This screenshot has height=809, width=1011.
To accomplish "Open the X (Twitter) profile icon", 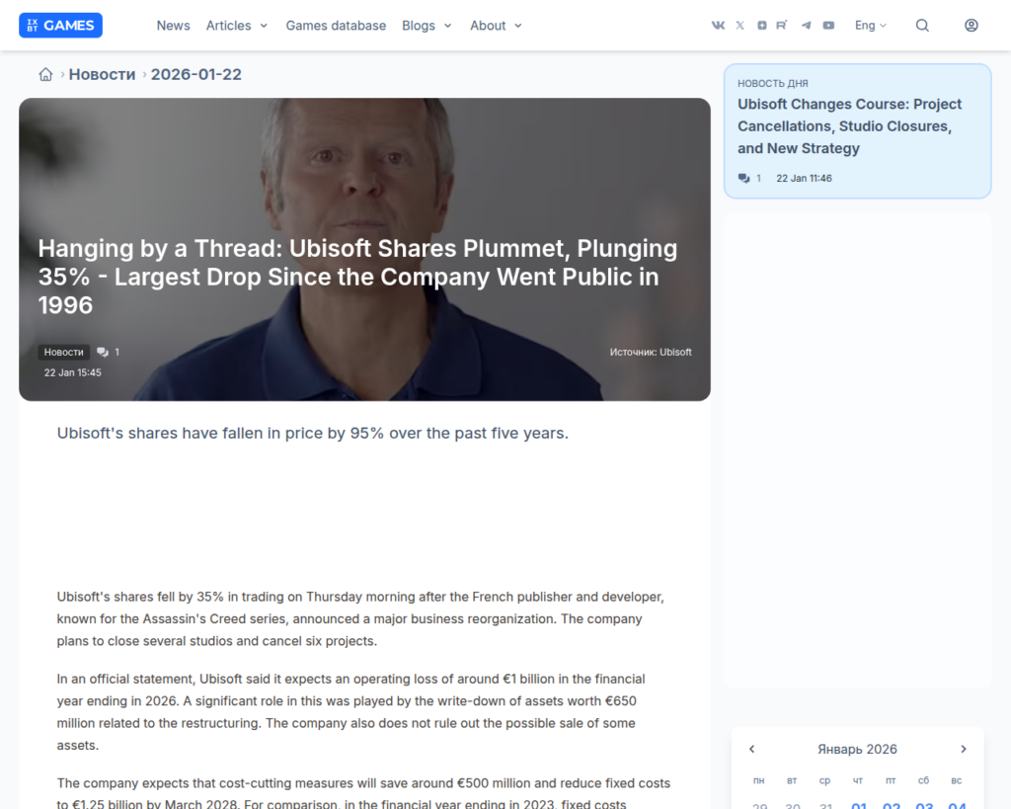I will pos(739,26).
